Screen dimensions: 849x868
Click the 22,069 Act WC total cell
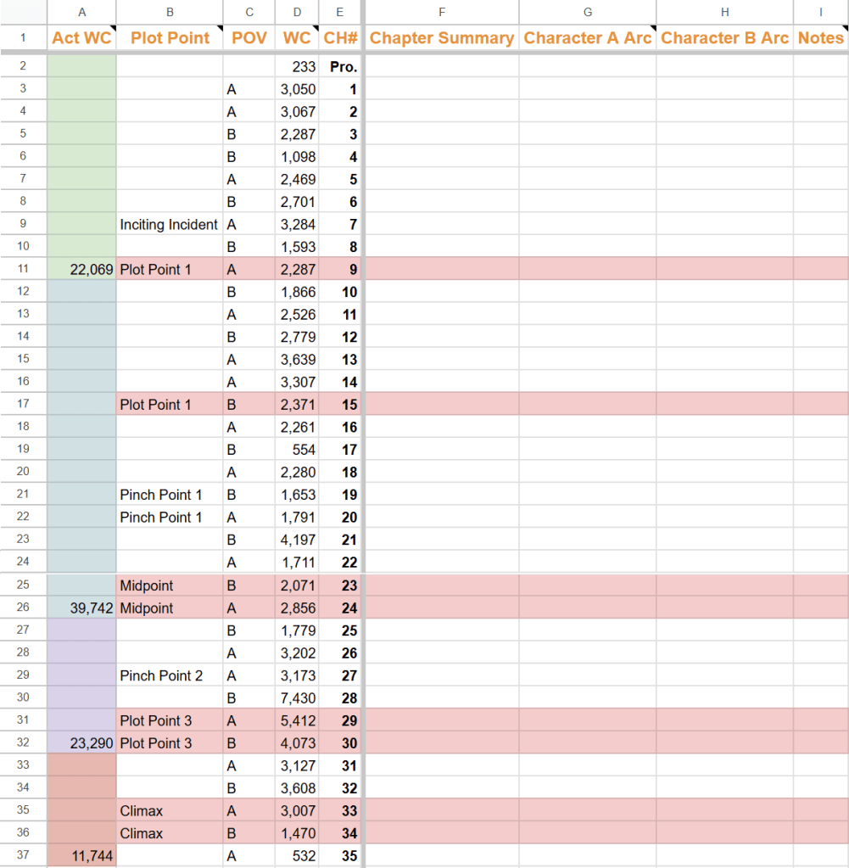(x=81, y=270)
